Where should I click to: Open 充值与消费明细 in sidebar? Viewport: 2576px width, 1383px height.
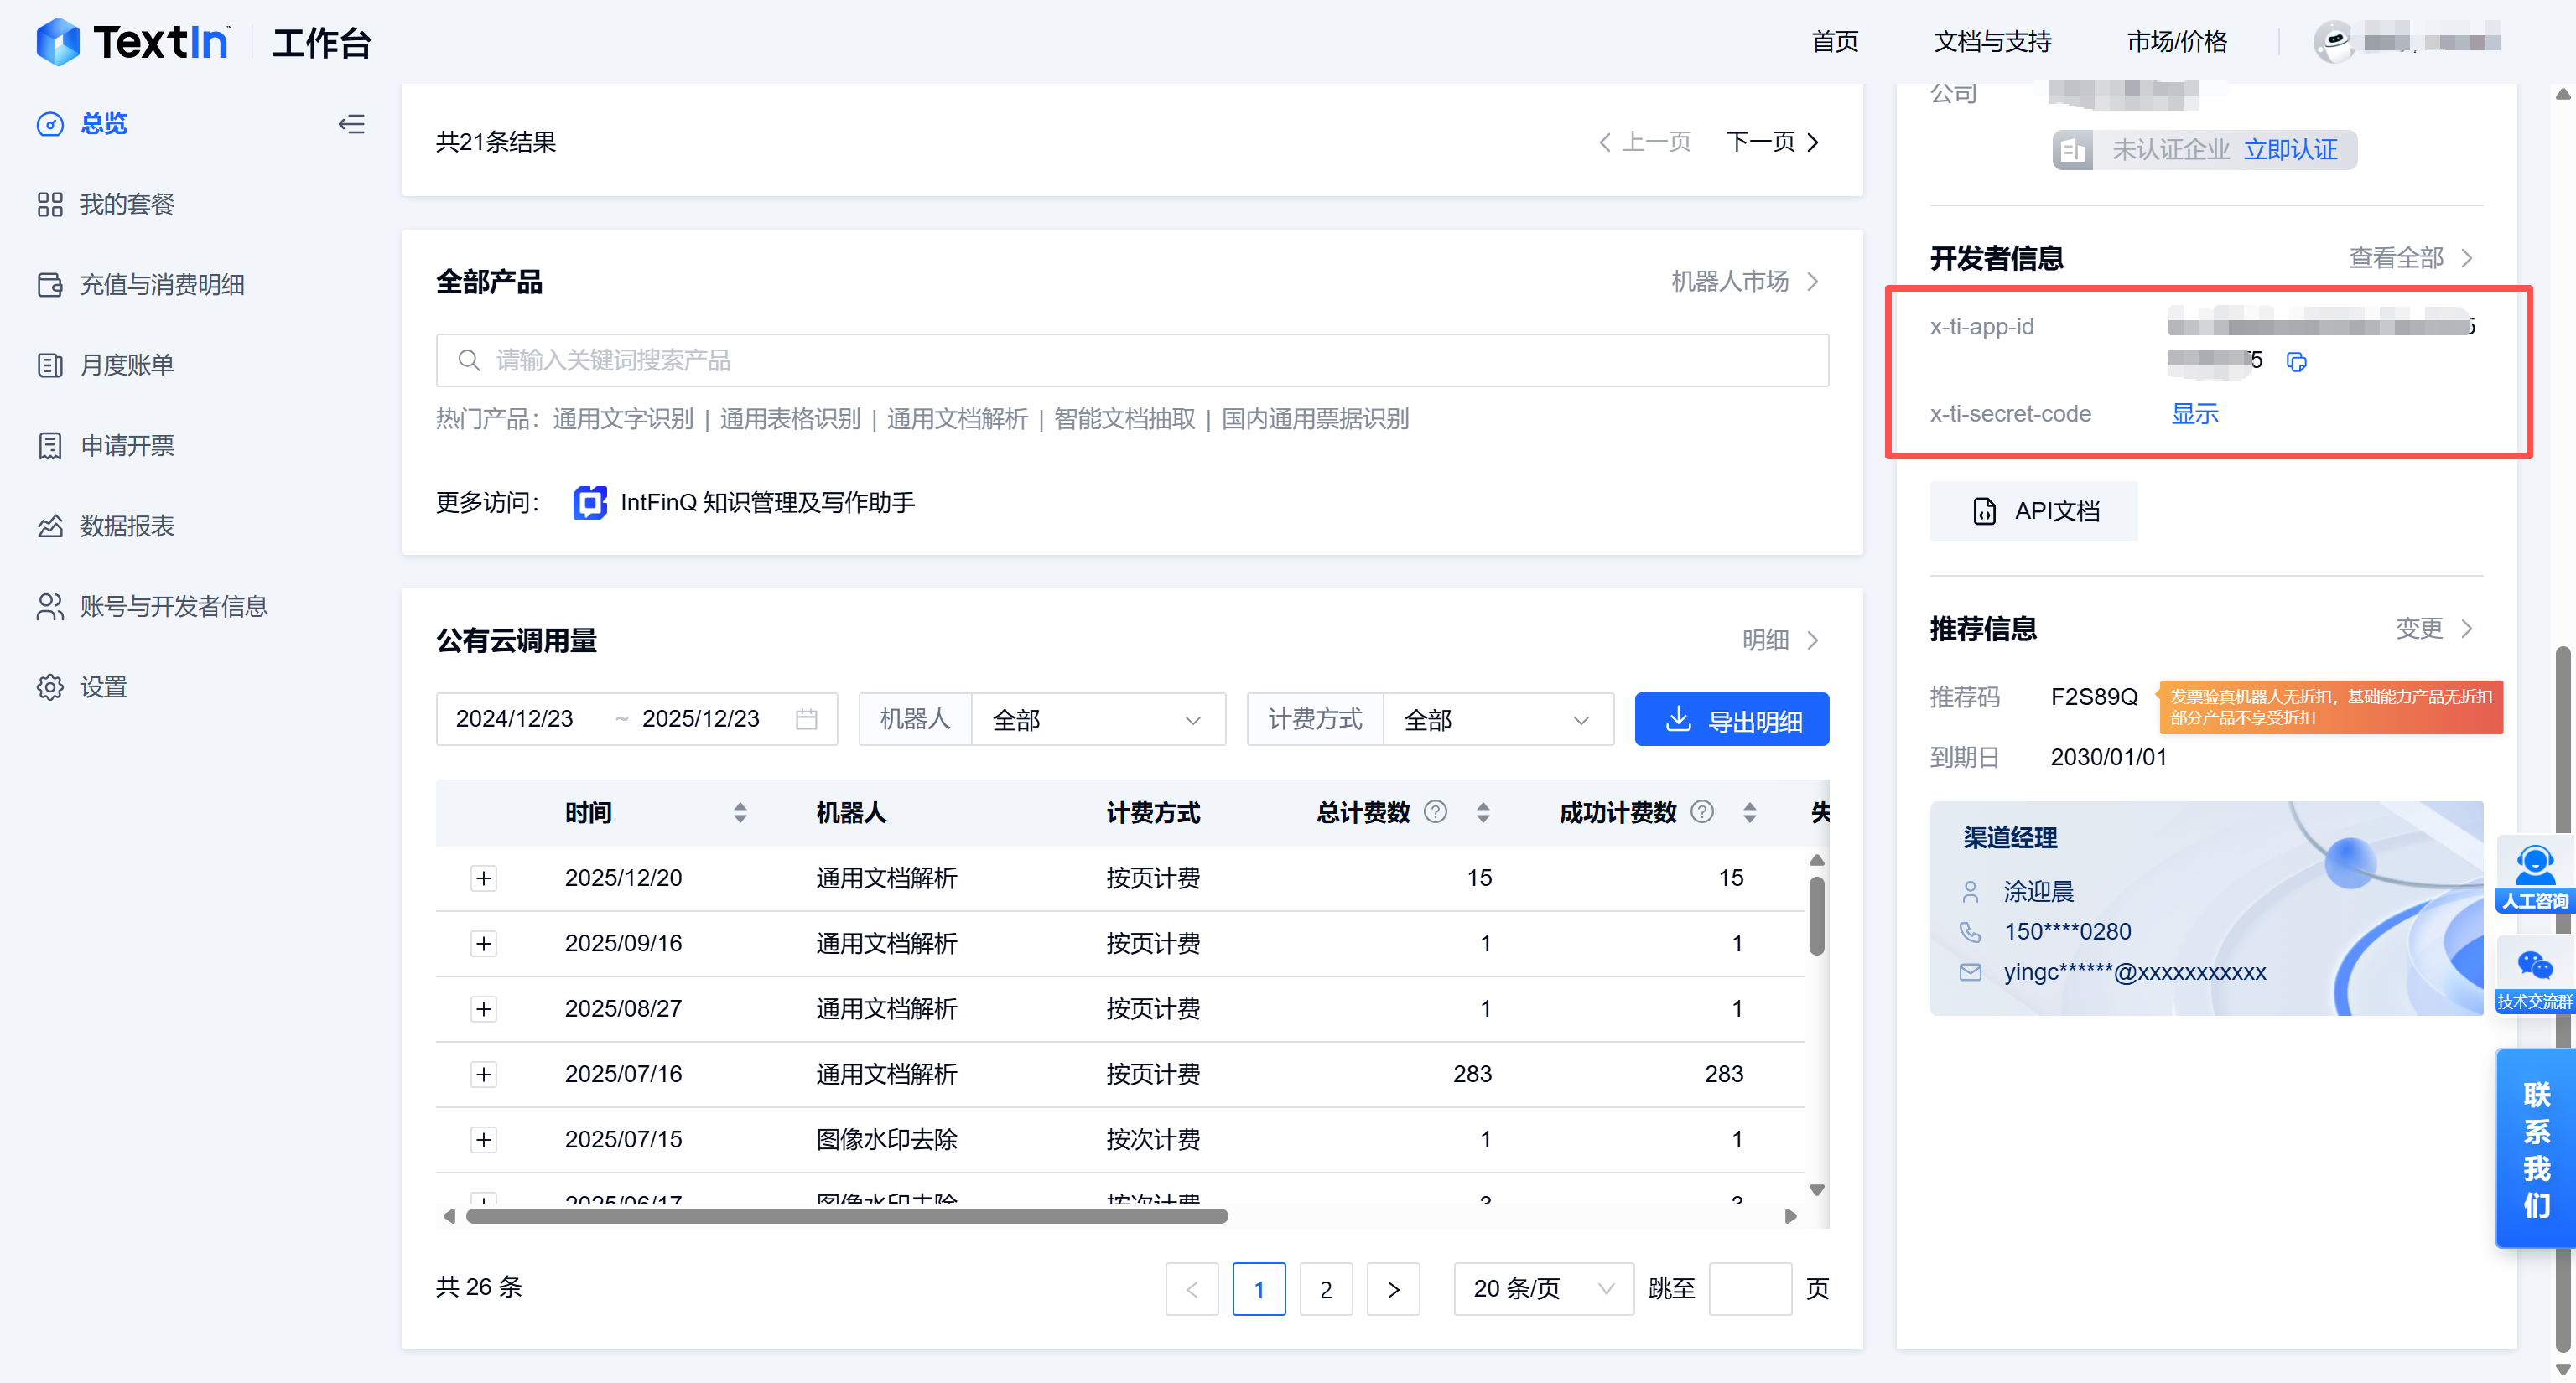(162, 285)
